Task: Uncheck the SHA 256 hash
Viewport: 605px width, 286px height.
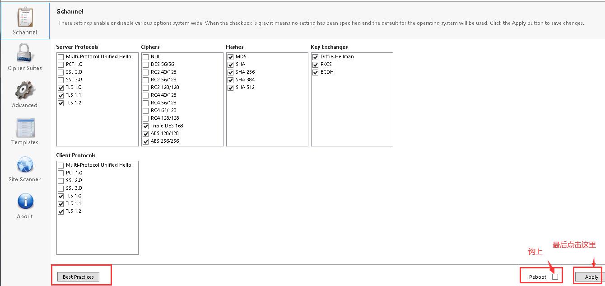Action: coord(230,72)
